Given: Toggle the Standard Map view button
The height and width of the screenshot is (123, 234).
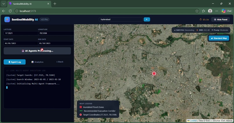Looking at the screenshot, I should coord(219,38).
